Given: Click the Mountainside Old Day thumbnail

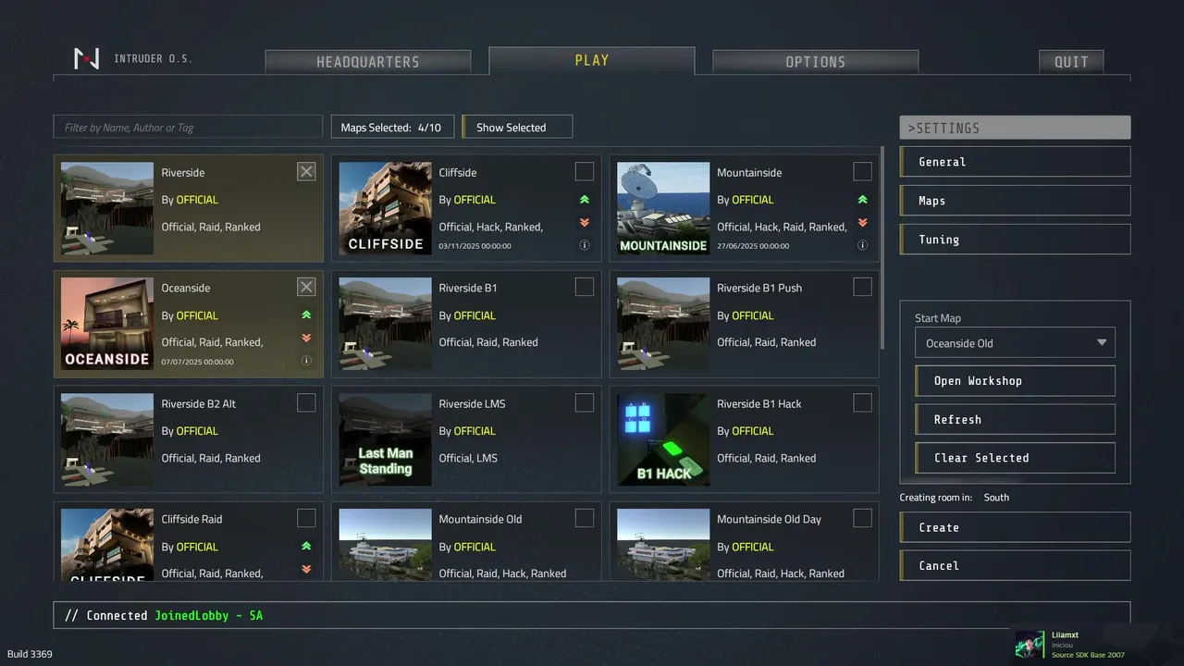Looking at the screenshot, I should coord(663,545).
